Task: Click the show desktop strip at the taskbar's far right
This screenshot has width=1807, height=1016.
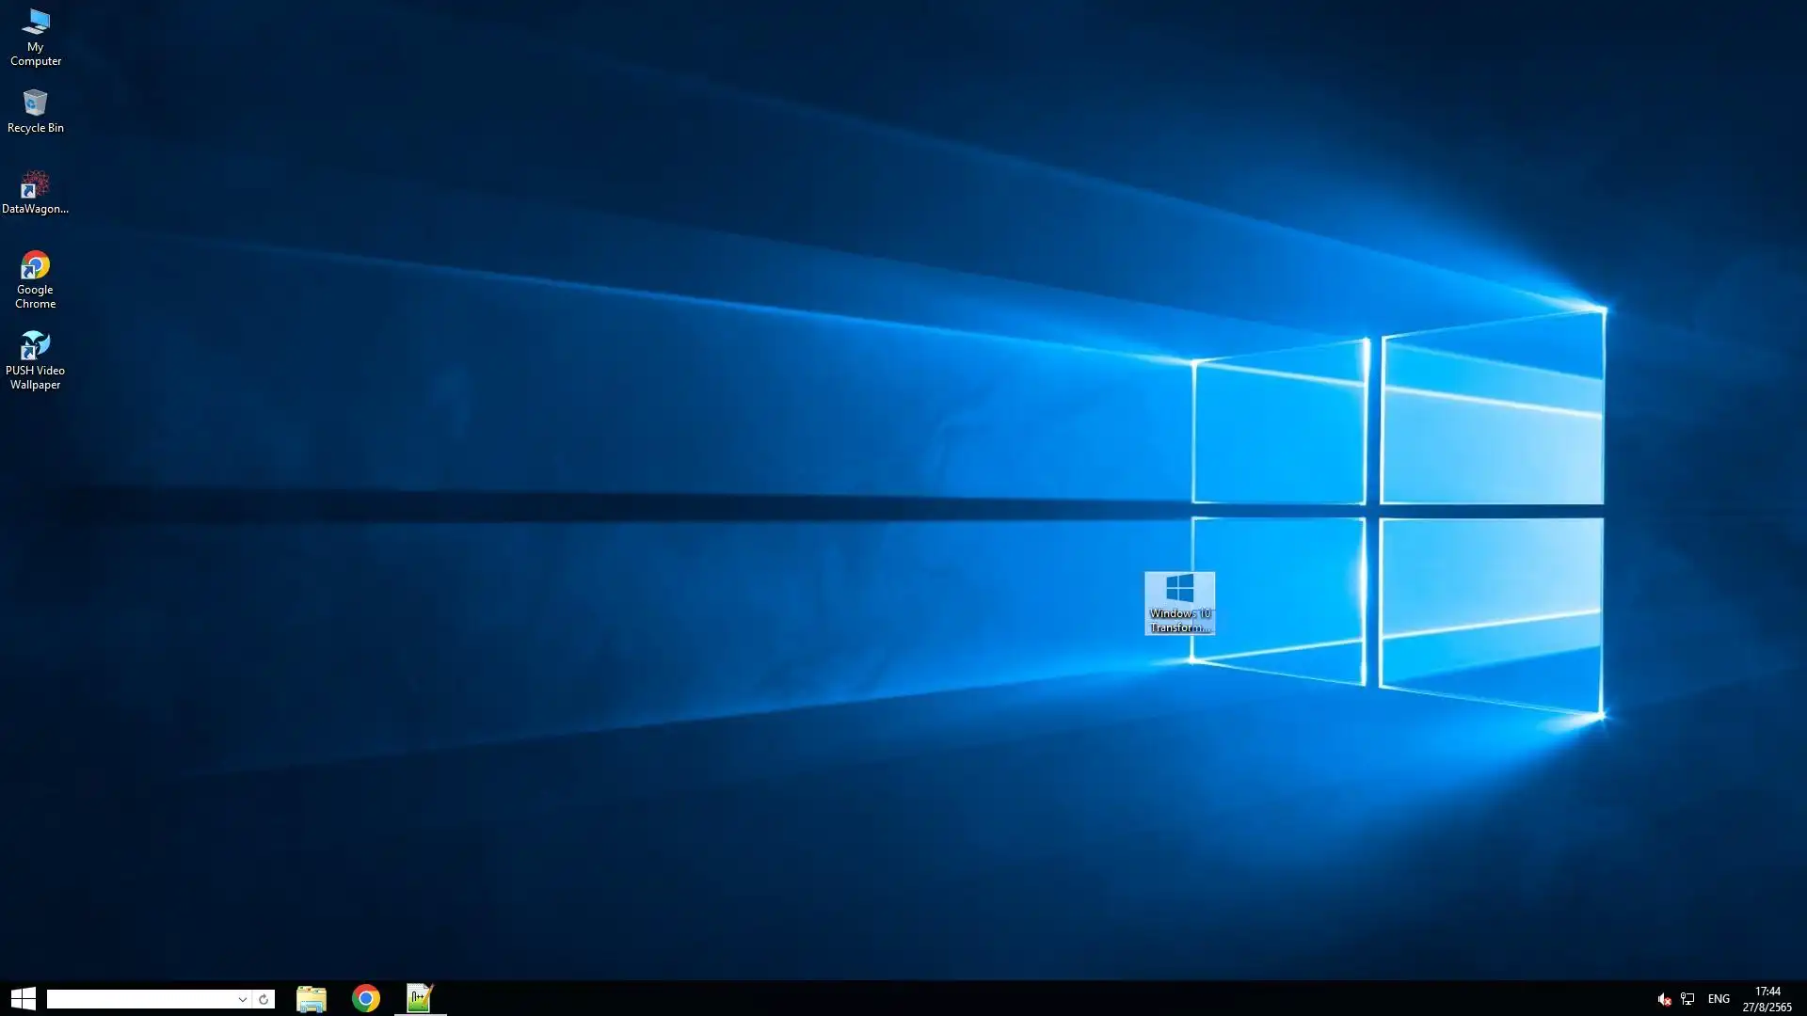Action: point(1803,999)
